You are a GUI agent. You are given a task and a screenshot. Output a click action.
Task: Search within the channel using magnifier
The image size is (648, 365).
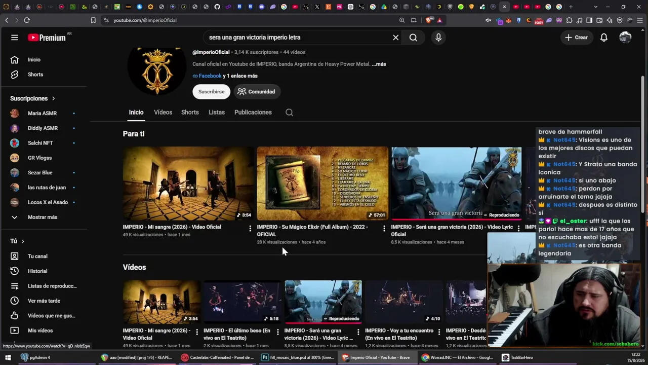pos(289,113)
